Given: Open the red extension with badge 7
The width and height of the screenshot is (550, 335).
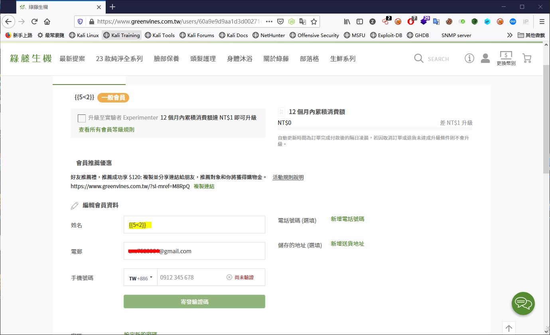Looking at the screenshot, I should point(411,21).
